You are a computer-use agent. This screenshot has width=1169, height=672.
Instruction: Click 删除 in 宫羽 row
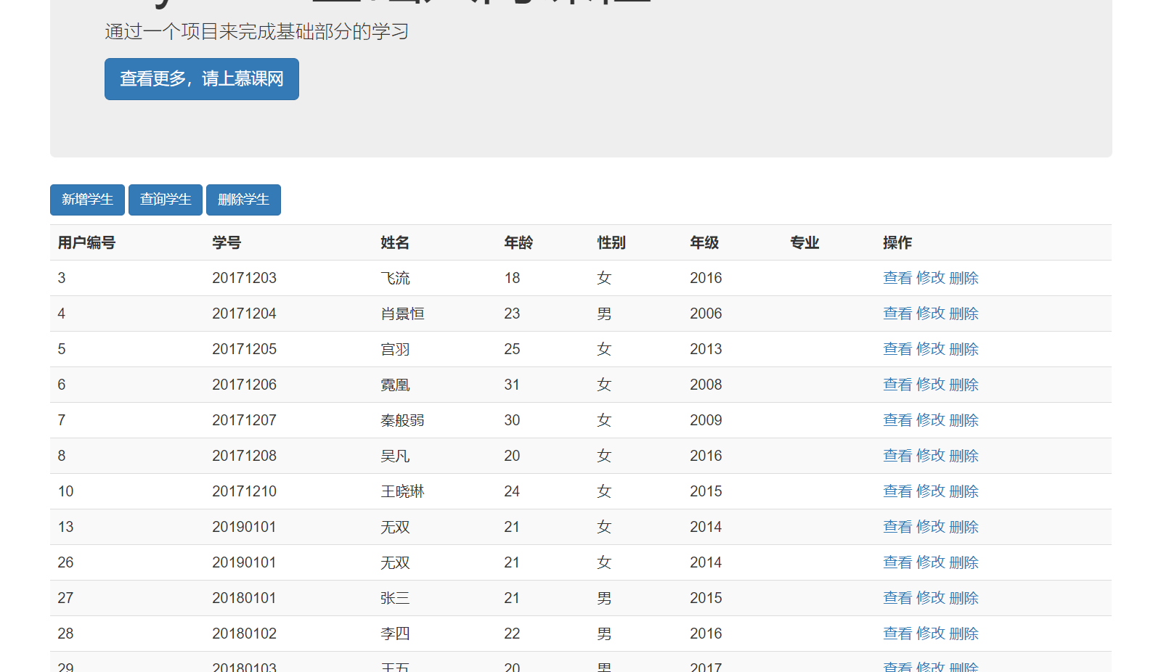click(x=964, y=349)
